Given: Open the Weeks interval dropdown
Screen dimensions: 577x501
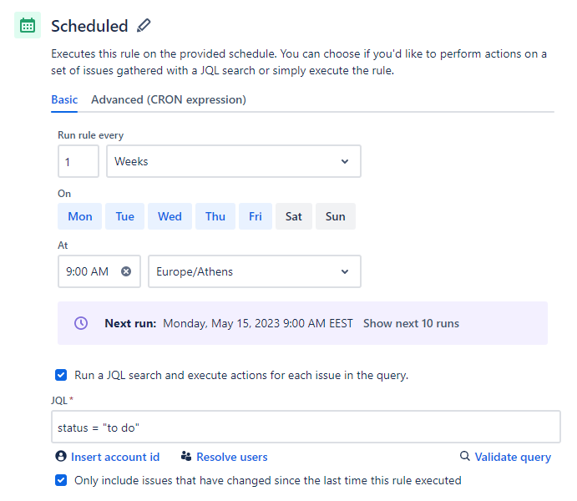Looking at the screenshot, I should coord(234,161).
